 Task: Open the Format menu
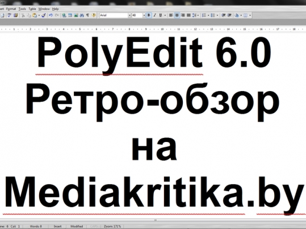point(11,9)
